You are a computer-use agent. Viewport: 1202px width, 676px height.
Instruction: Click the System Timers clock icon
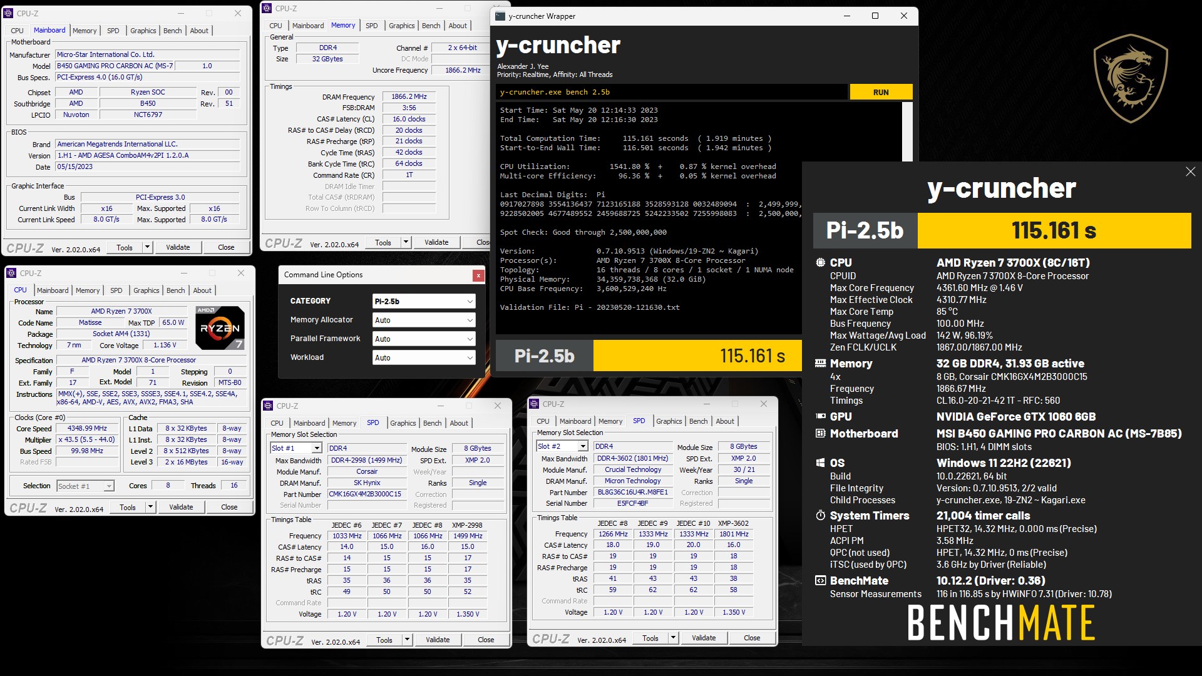pos(820,515)
